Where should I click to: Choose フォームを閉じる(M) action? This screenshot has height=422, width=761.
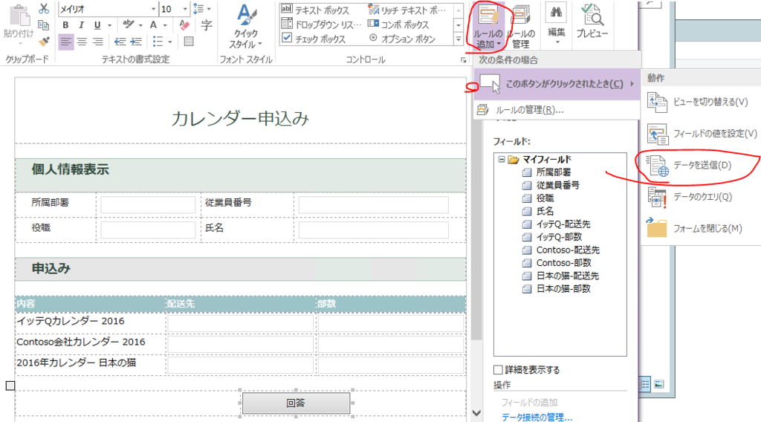tap(699, 229)
